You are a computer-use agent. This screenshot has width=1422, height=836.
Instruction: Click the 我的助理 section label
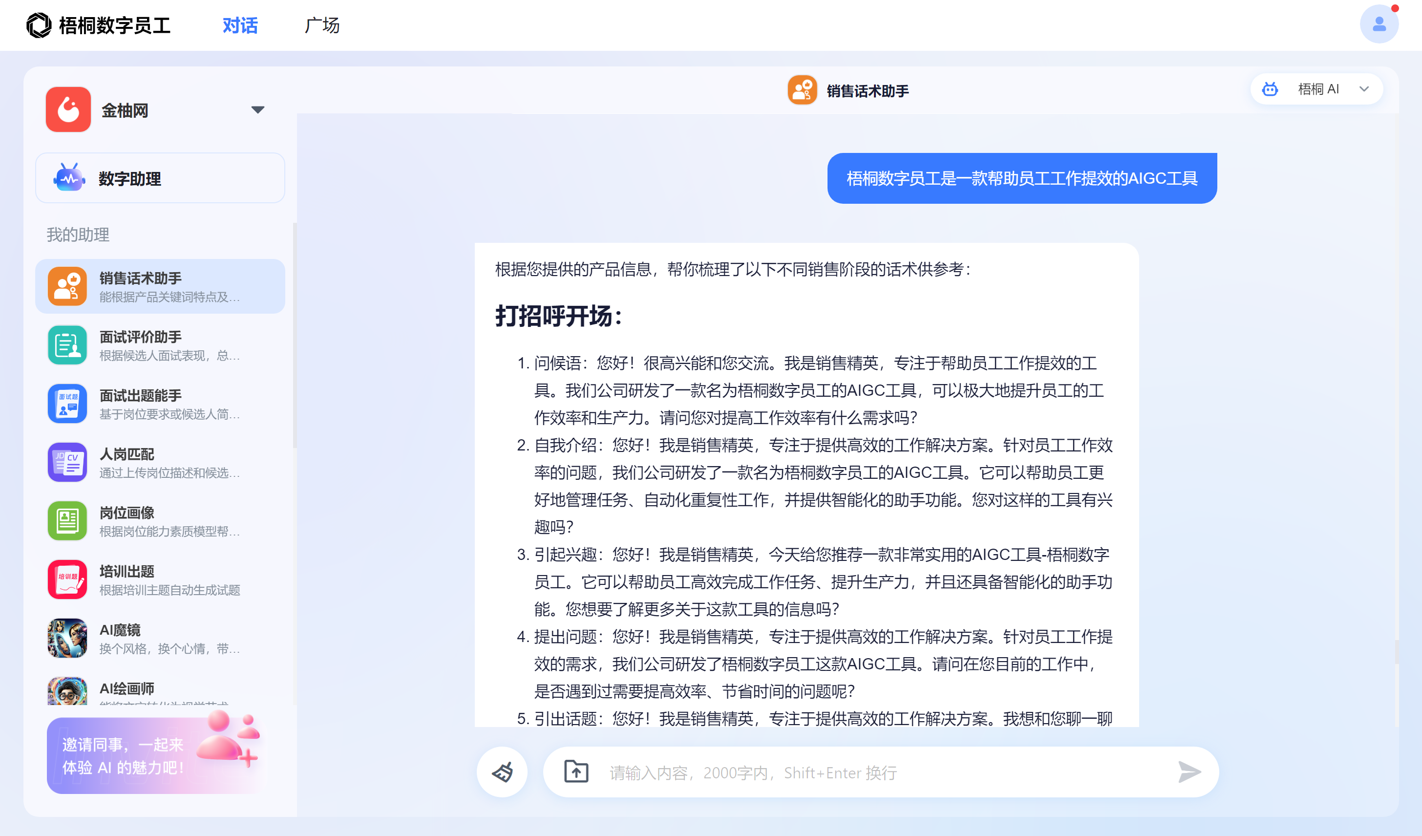pyautogui.click(x=78, y=235)
